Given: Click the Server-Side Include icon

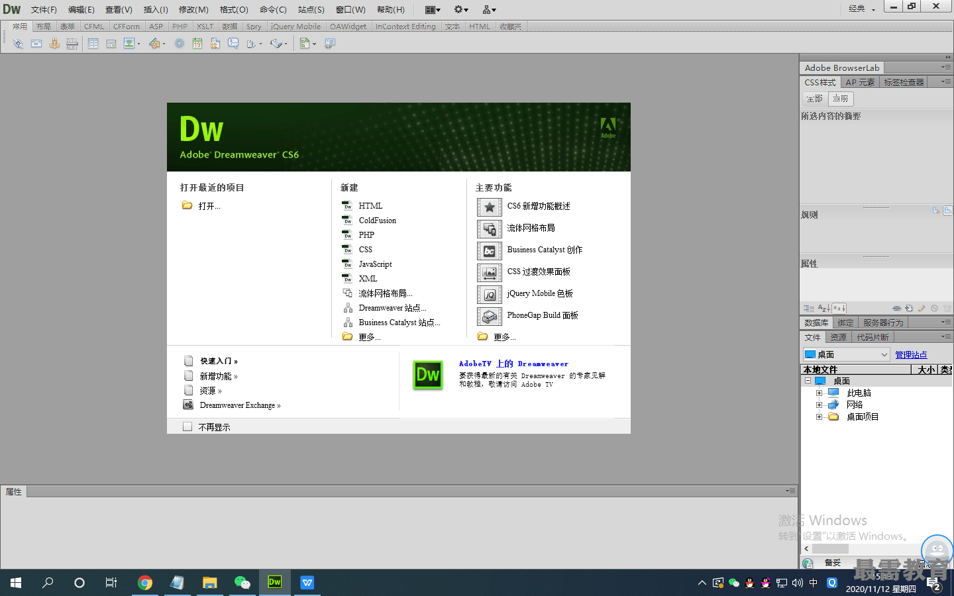Looking at the screenshot, I should coord(215,44).
